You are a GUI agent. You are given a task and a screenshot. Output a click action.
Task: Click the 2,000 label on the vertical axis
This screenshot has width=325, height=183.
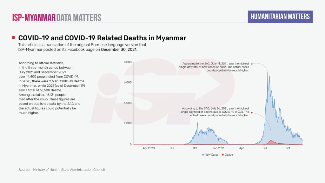[127, 123]
